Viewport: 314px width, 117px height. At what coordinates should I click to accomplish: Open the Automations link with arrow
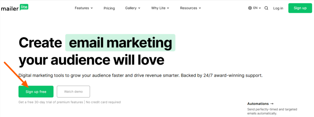click(x=260, y=104)
